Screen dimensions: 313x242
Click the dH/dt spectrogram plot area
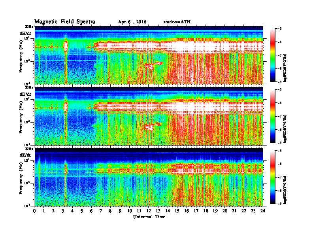pos(149,55)
